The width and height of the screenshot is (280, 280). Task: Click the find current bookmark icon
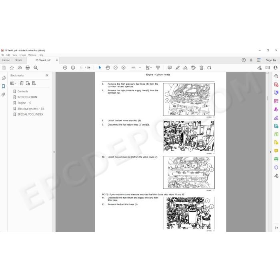pos(34,83)
